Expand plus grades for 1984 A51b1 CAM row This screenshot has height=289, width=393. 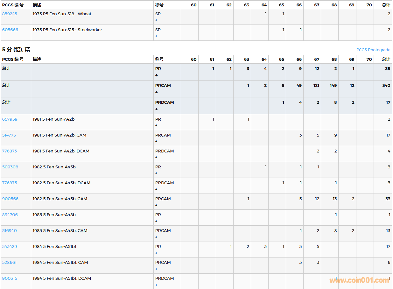pyautogui.click(x=156, y=269)
